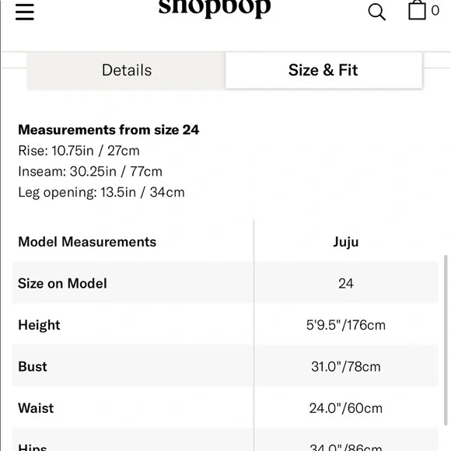Open the search magnifier icon
This screenshot has width=451, height=451.
click(x=376, y=12)
